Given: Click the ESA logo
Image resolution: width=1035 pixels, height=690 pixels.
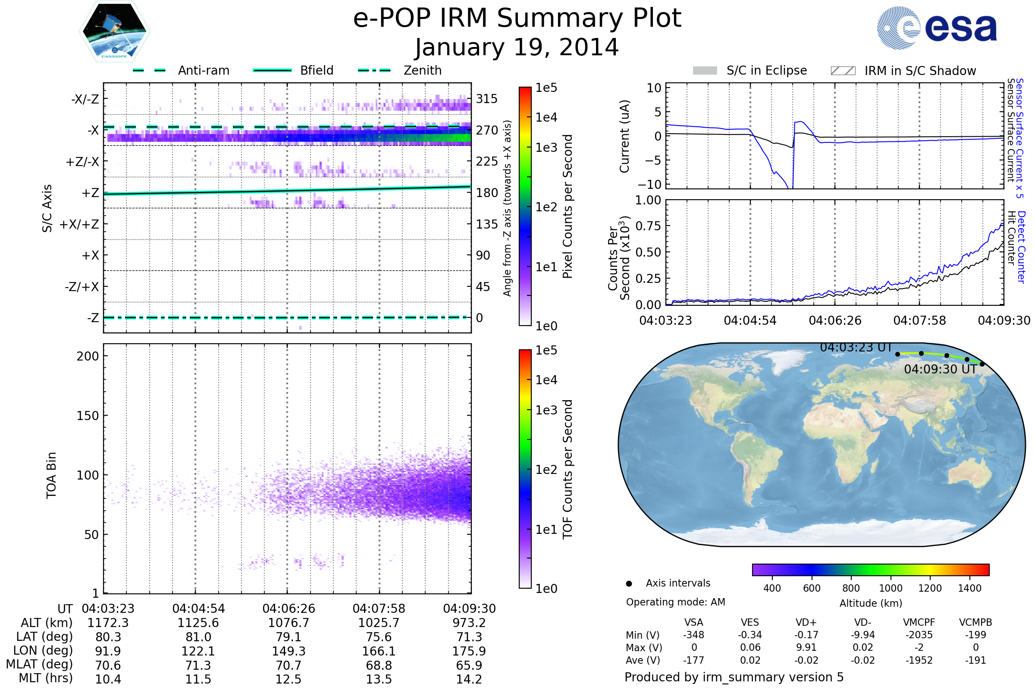Looking at the screenshot, I should (937, 28).
